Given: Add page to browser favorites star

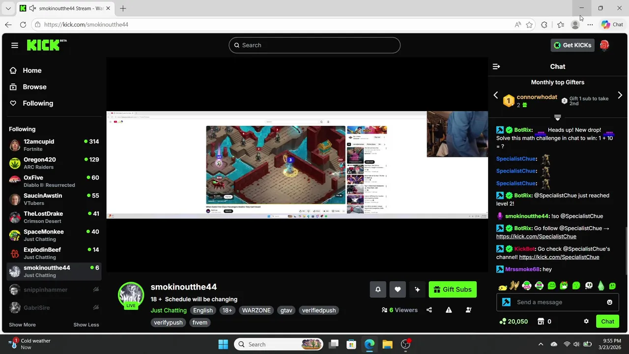Looking at the screenshot, I should pos(529,25).
